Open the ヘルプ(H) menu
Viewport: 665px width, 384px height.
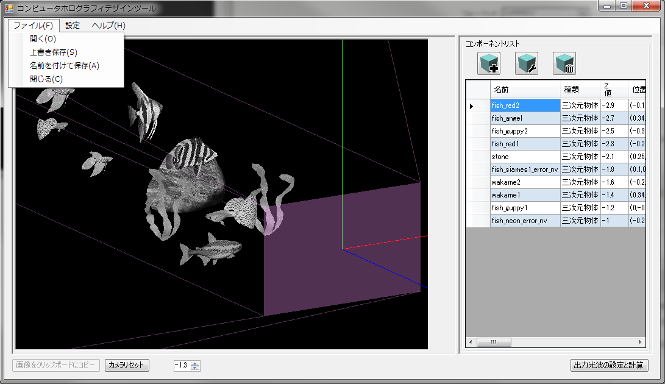click(108, 26)
